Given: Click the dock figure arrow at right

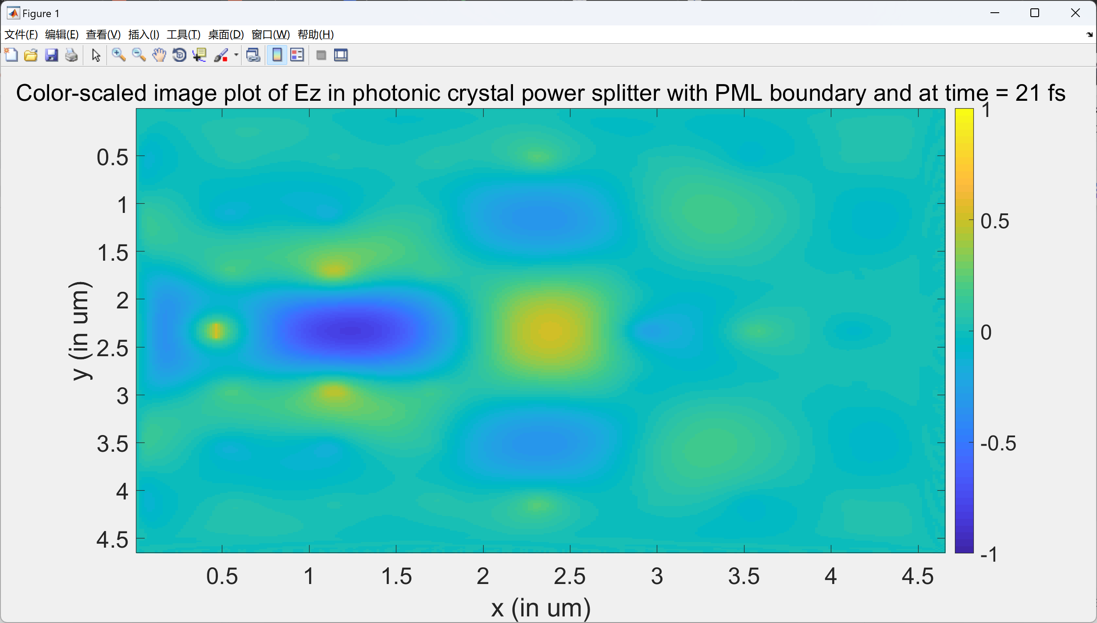Looking at the screenshot, I should (x=1090, y=35).
